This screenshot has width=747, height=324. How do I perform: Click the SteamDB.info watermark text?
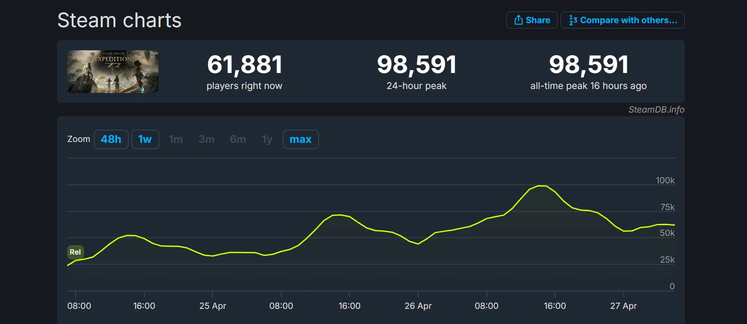pyautogui.click(x=656, y=109)
